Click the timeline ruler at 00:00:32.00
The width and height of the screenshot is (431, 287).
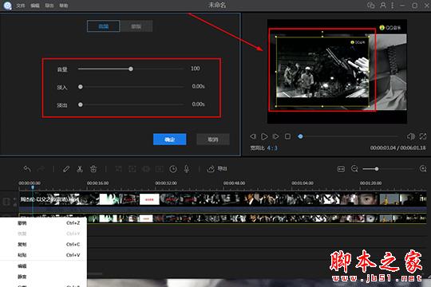[166, 183]
